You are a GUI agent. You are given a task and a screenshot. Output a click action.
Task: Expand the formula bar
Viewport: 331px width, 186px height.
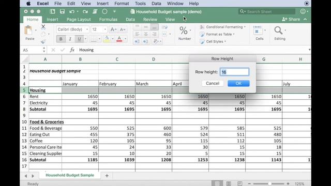(309, 50)
